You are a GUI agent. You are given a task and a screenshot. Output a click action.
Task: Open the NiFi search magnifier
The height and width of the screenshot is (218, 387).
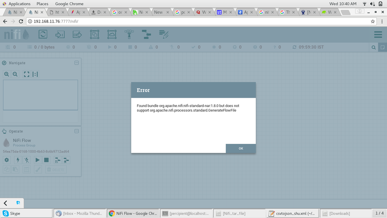click(374, 47)
